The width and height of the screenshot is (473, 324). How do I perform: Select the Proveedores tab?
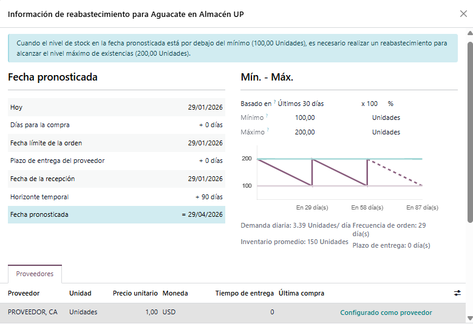(x=35, y=274)
